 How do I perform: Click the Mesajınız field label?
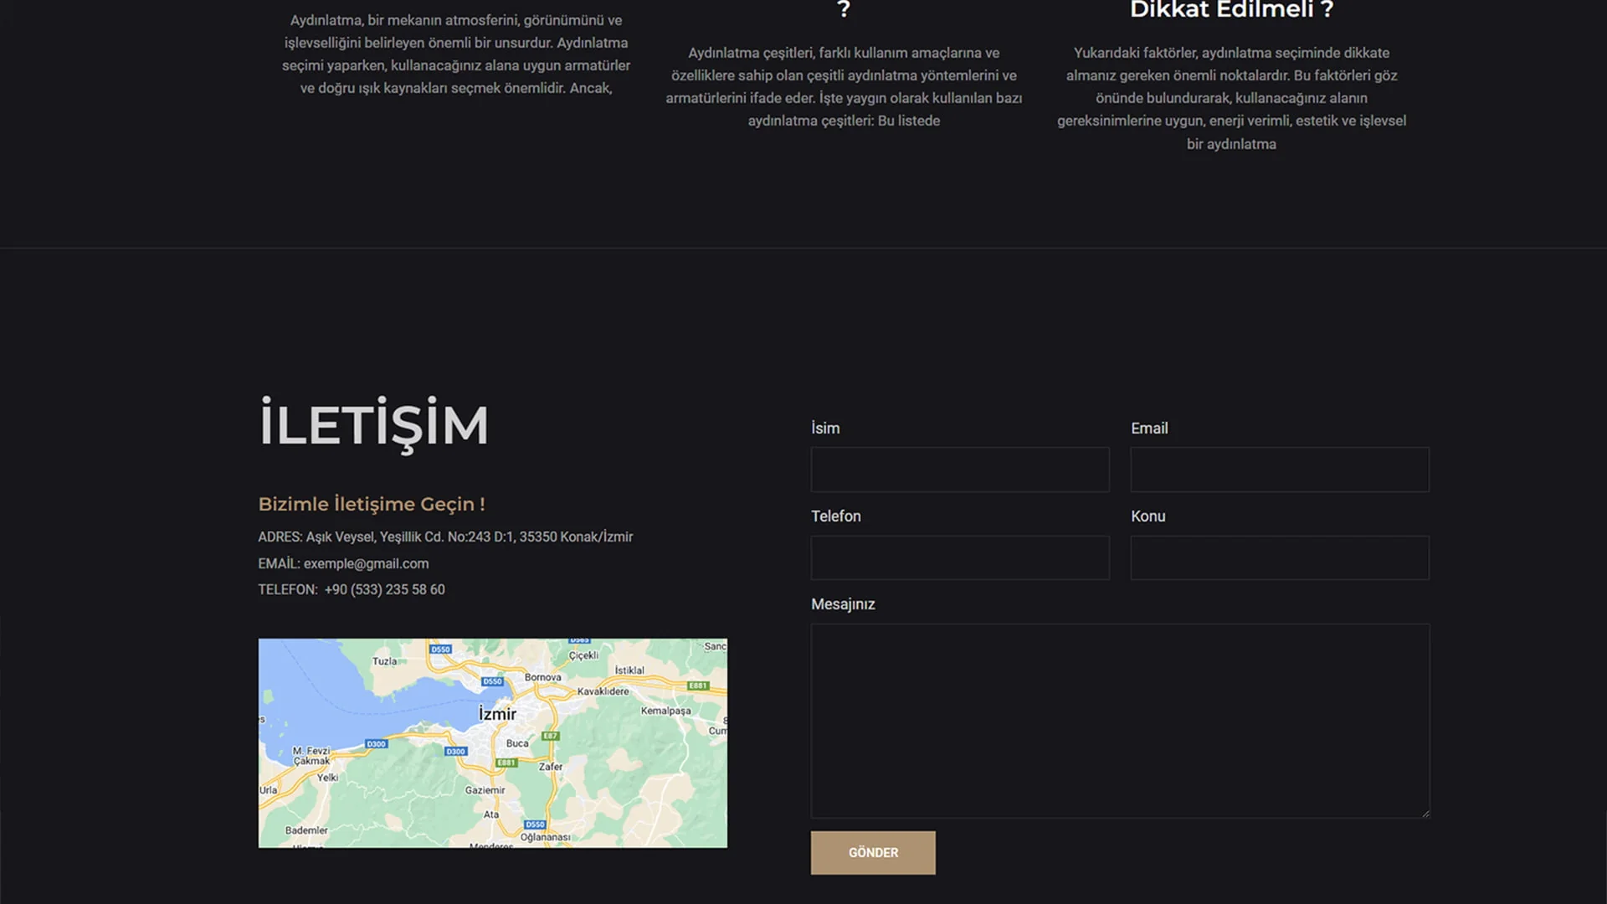[x=842, y=604]
